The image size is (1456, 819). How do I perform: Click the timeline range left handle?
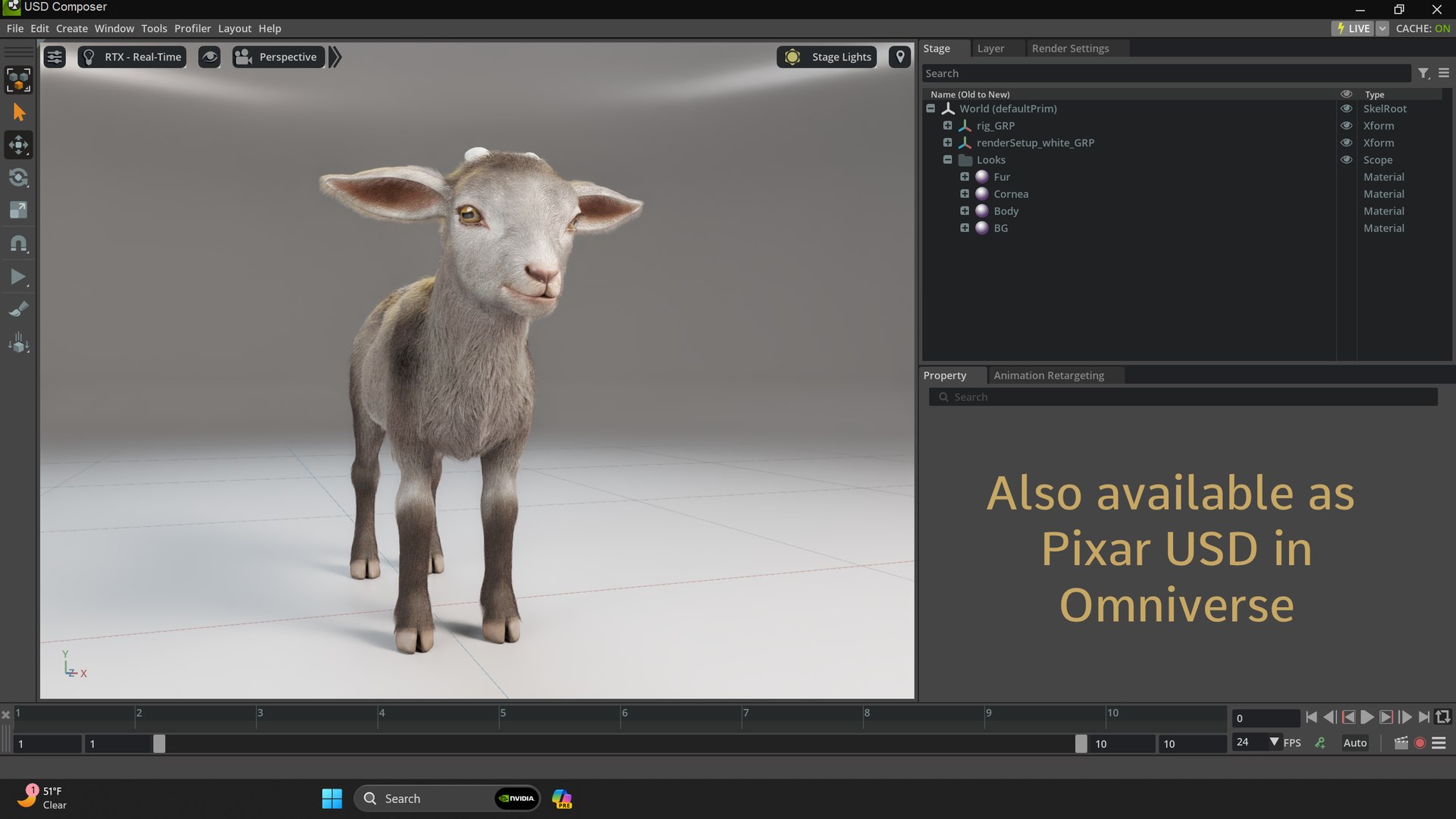coord(159,744)
